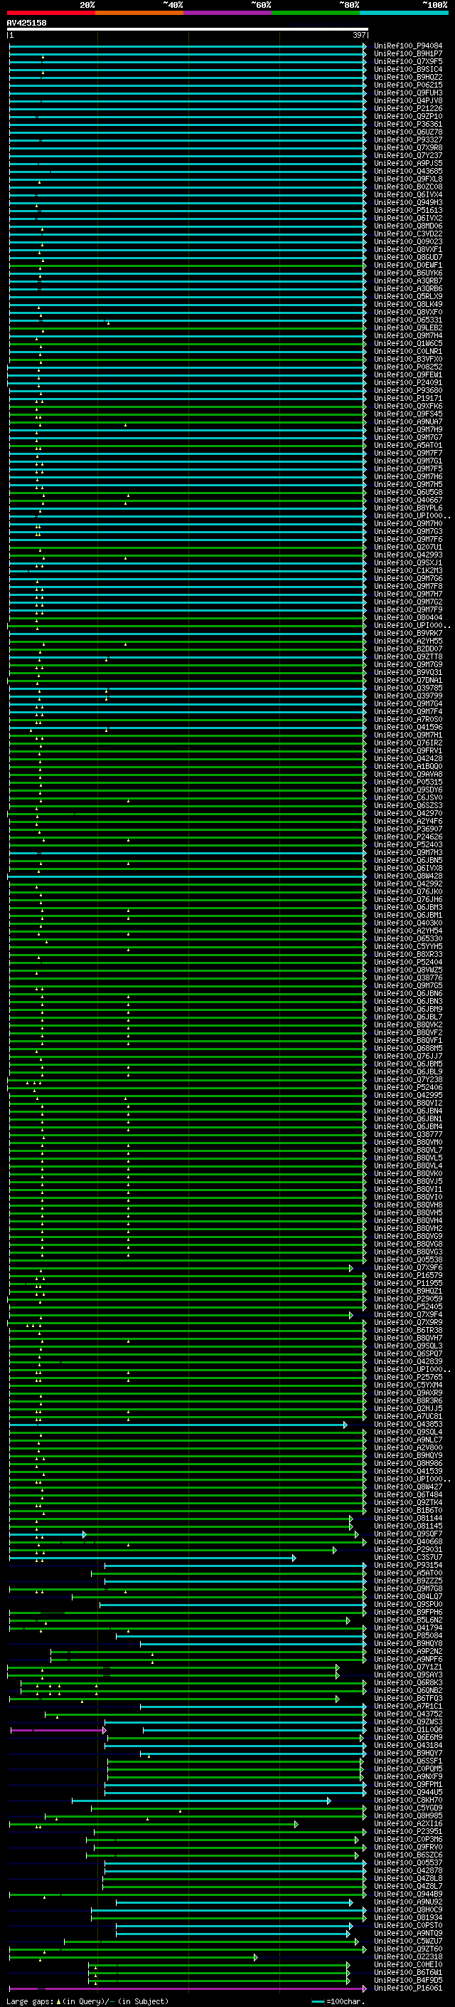The width and height of the screenshot is (455, 2007).
Task: Select the UniRef100_P05315 label
Action: click(x=408, y=782)
